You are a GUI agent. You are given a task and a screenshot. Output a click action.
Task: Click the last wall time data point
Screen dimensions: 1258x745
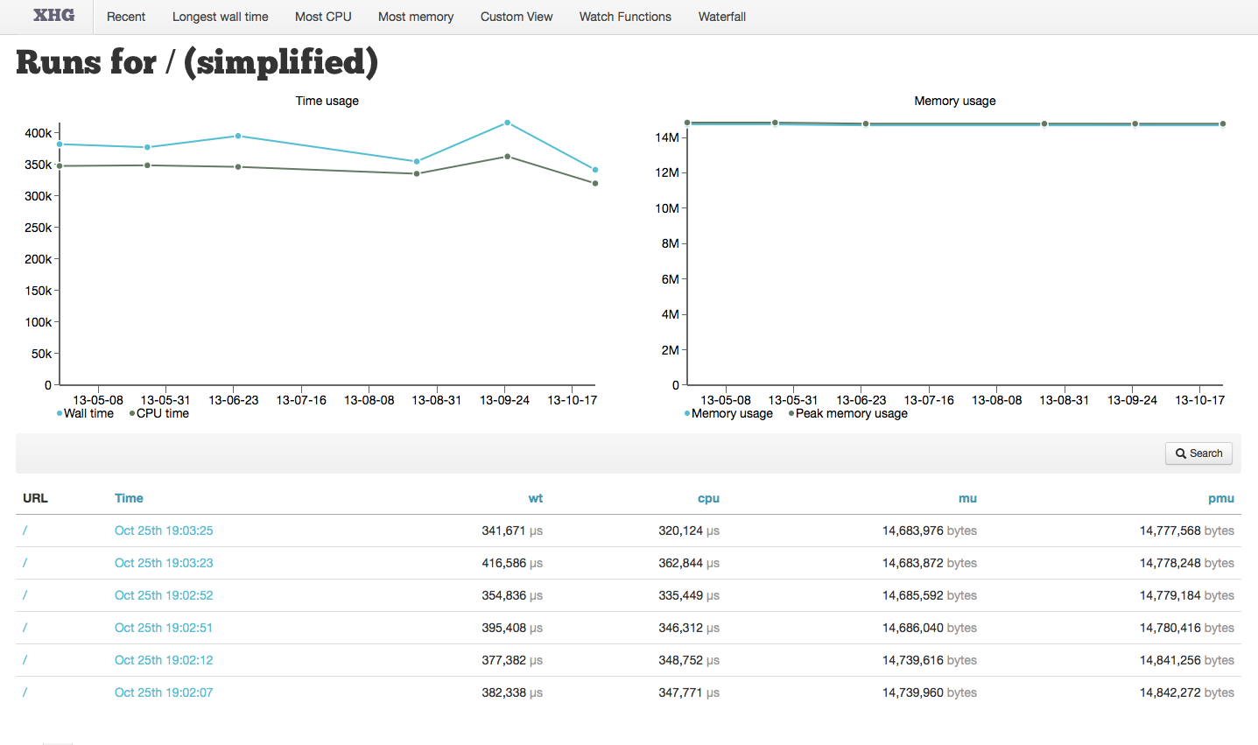pos(595,170)
